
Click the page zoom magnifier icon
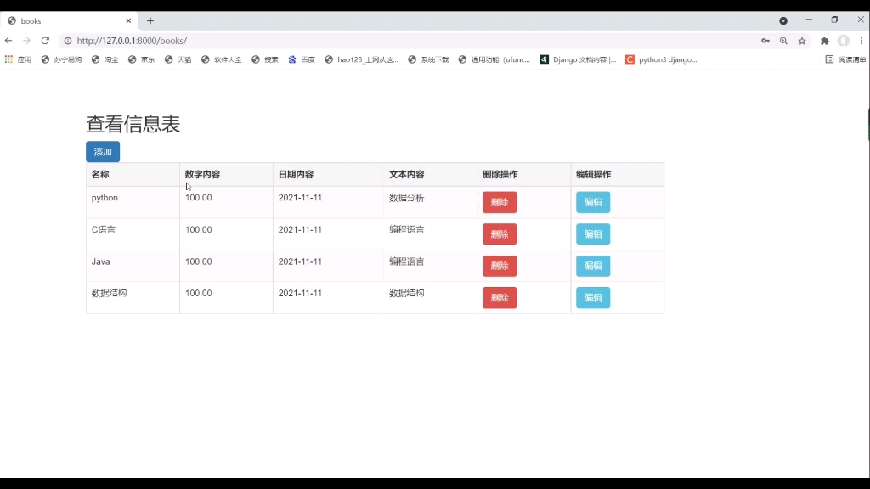pos(783,40)
